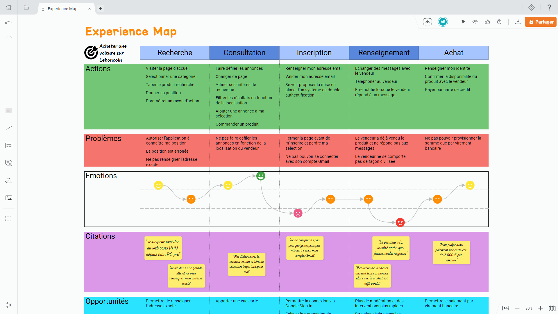Viewport: 558px width, 314px height.
Task: Toggle the marquee selection tool
Action: [9, 218]
